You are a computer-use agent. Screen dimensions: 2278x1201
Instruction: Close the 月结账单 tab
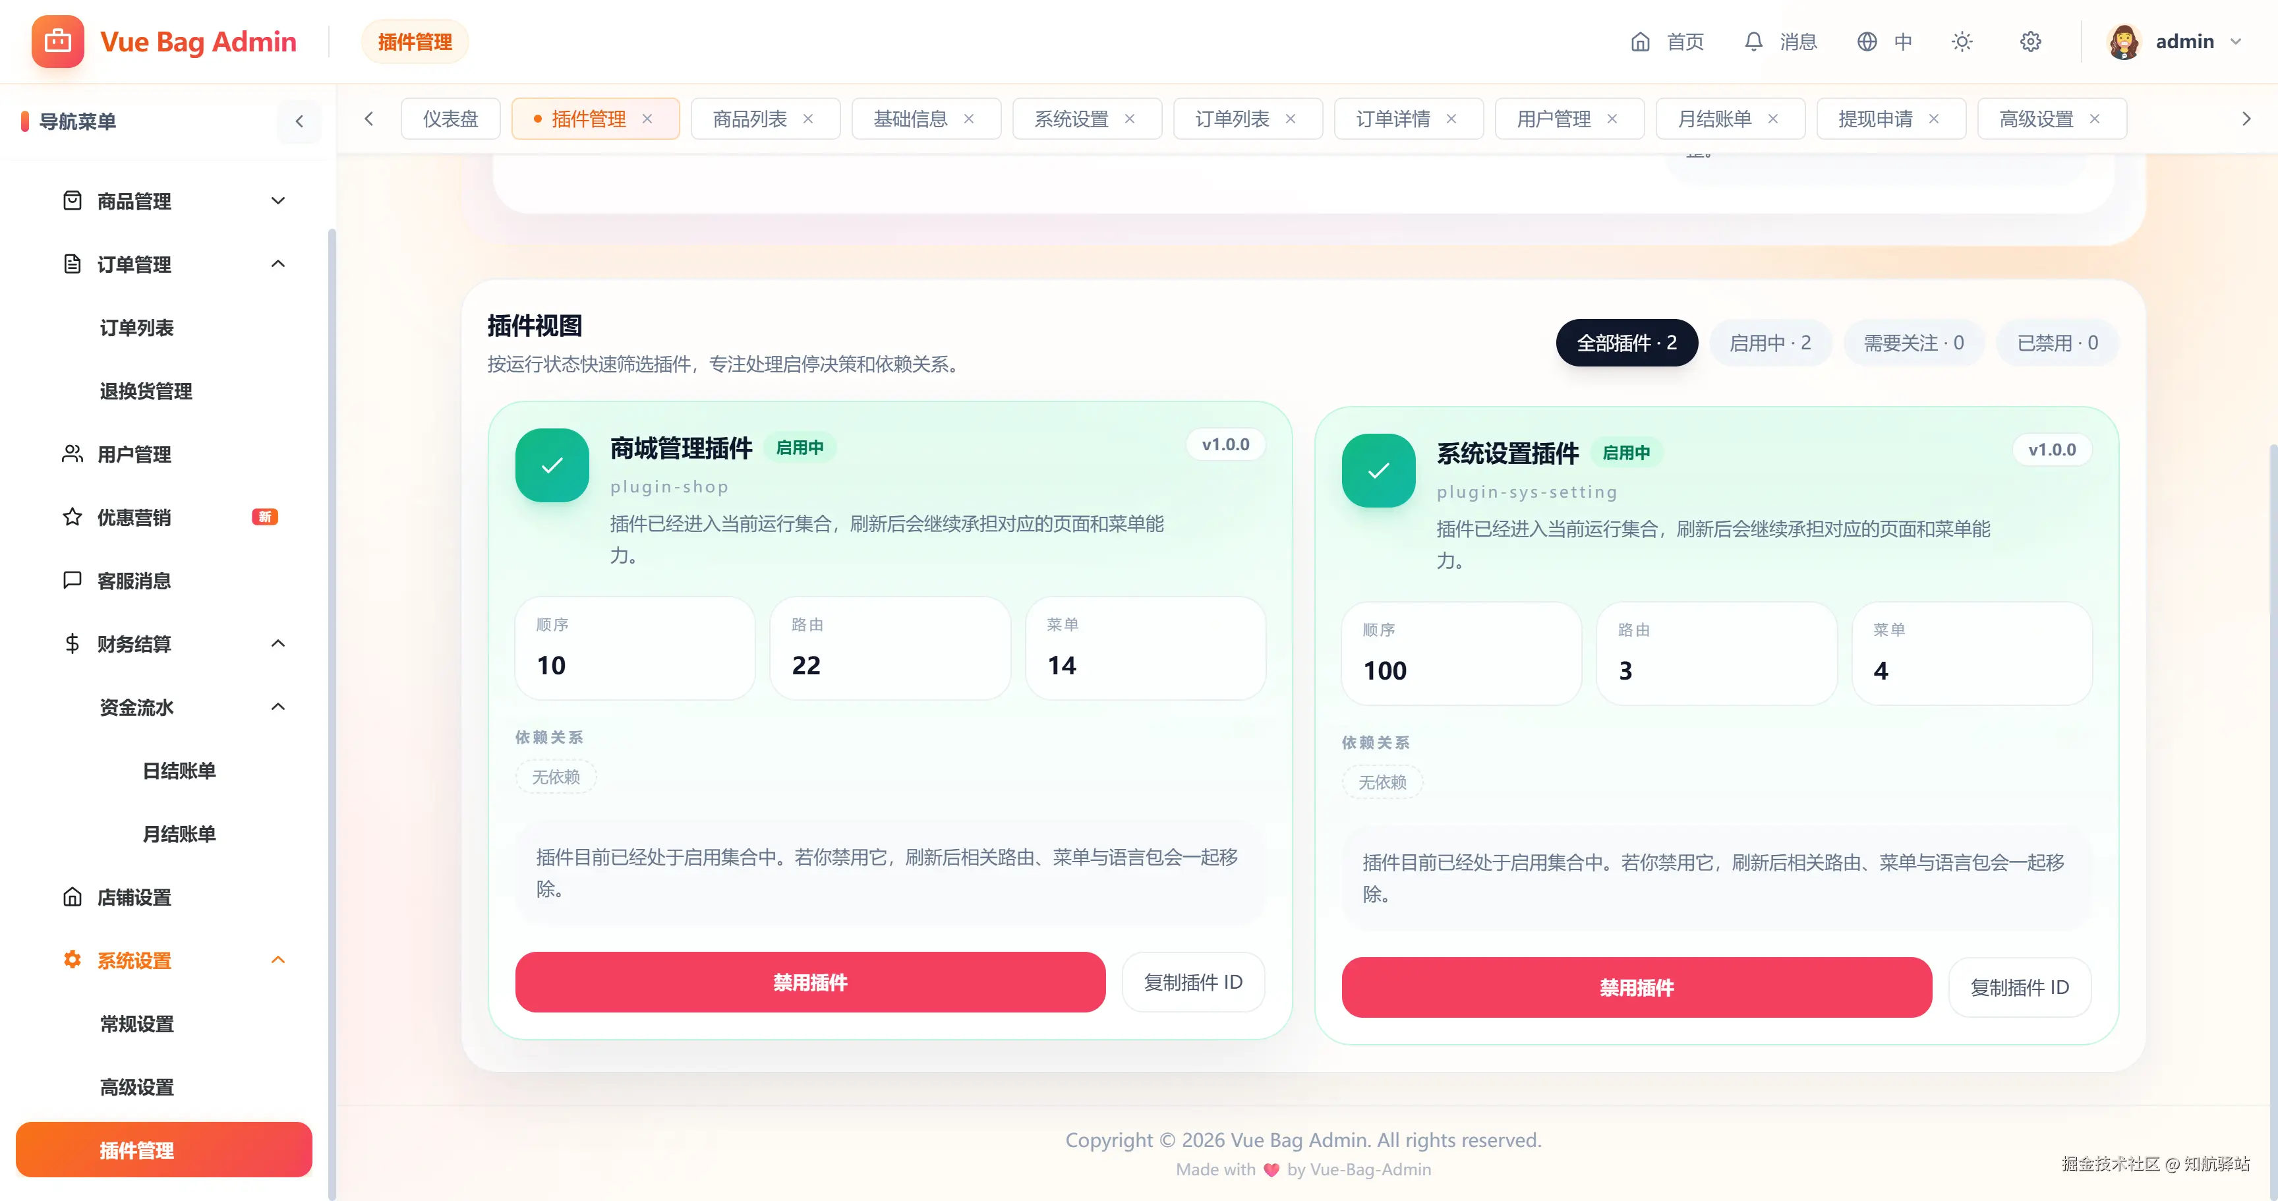[1773, 119]
